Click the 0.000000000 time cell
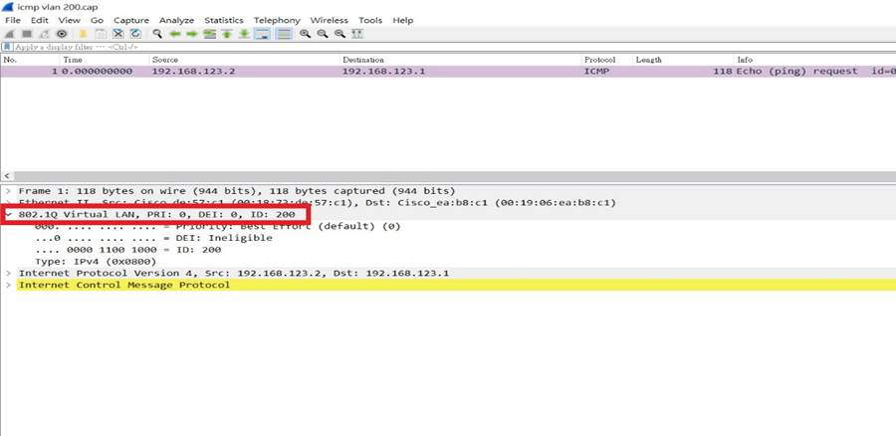 [x=98, y=72]
